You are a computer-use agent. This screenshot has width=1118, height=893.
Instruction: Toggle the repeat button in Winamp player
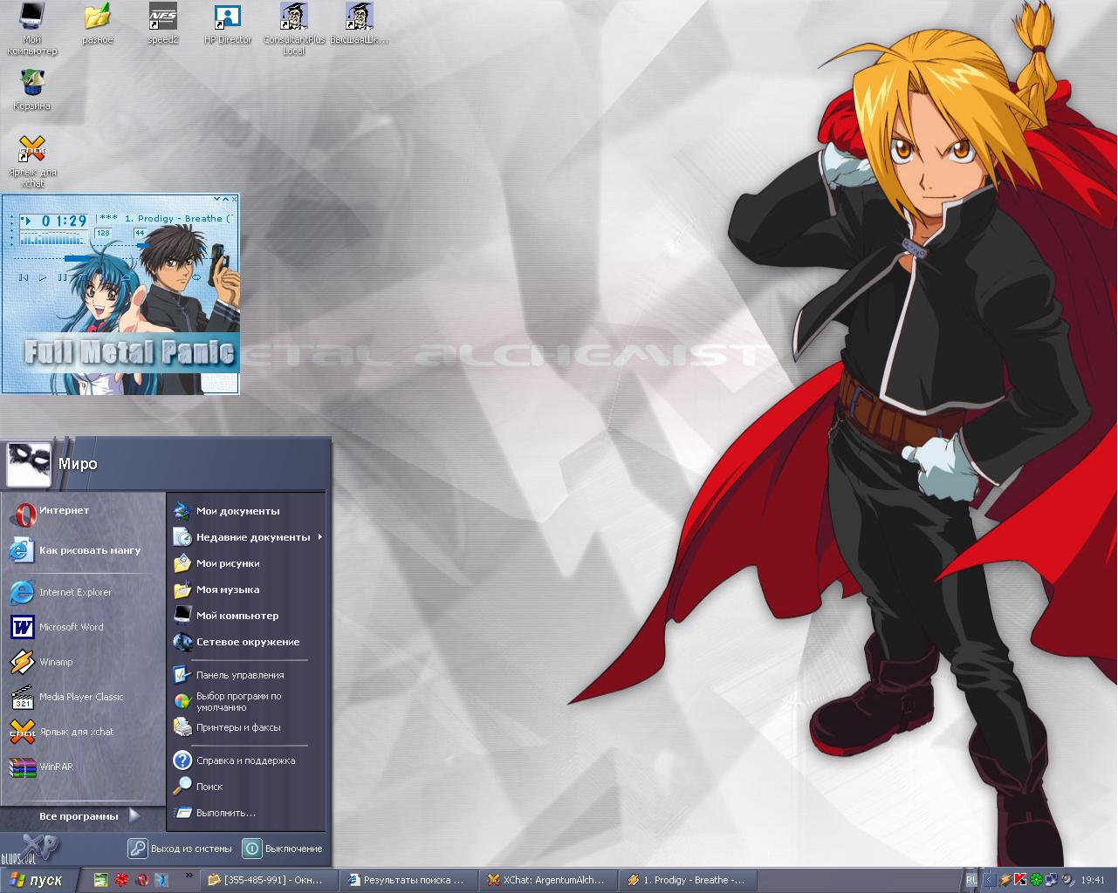(x=198, y=277)
